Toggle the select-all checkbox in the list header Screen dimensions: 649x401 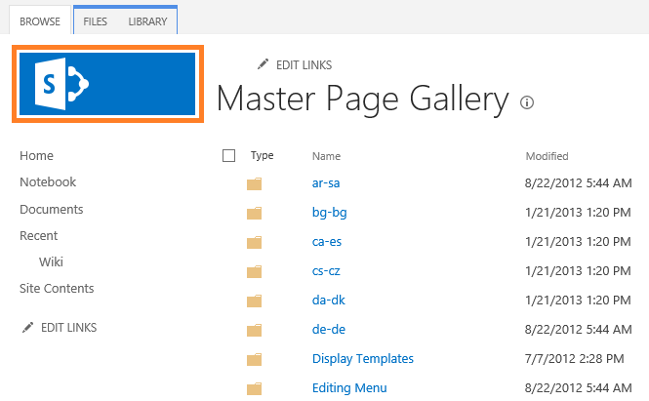(x=229, y=155)
